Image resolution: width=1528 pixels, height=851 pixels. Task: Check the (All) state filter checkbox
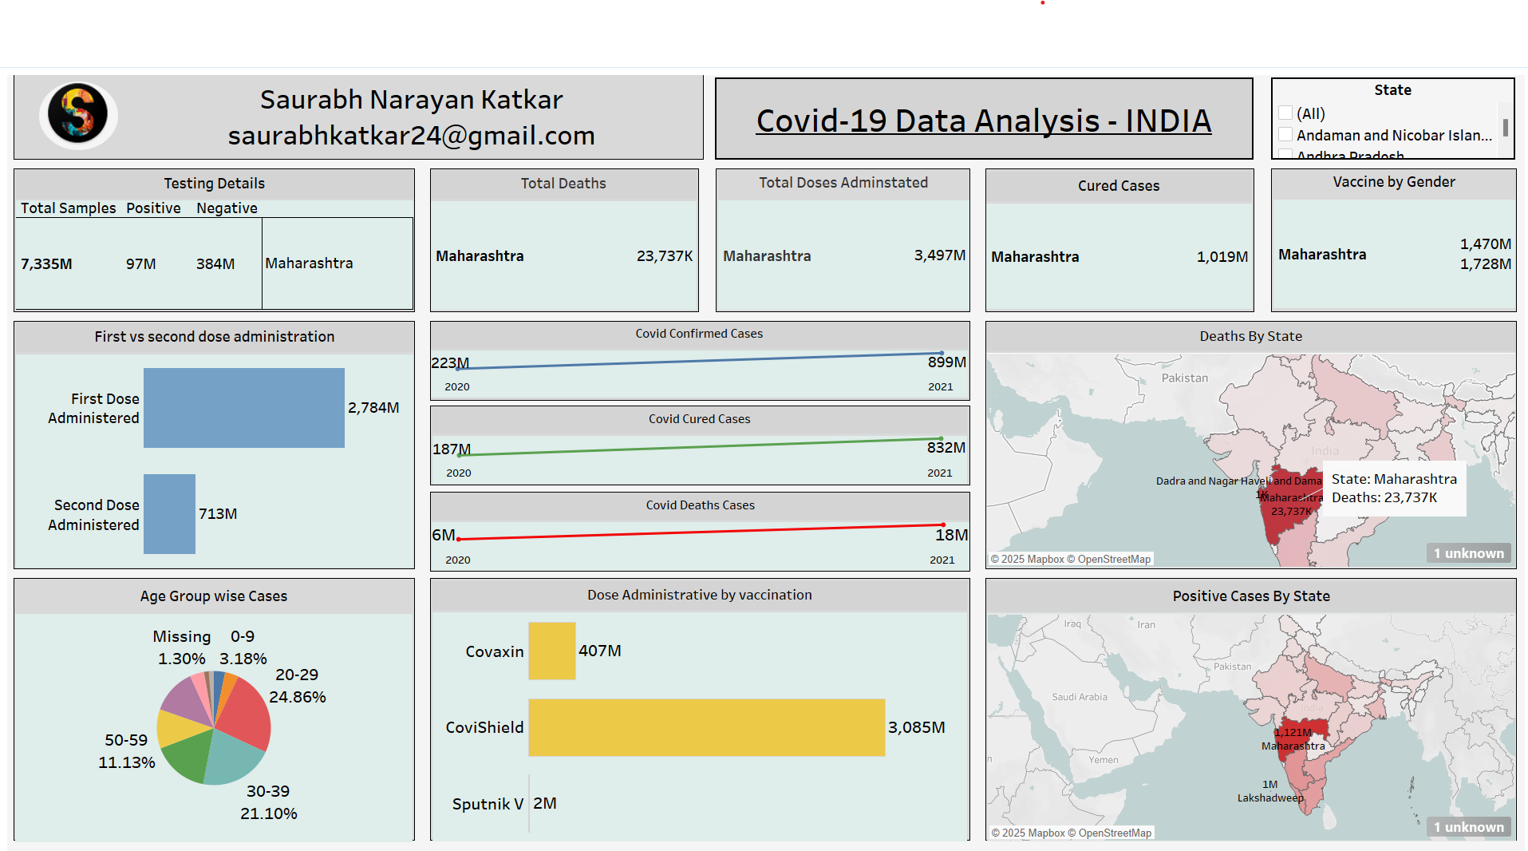tap(1285, 113)
